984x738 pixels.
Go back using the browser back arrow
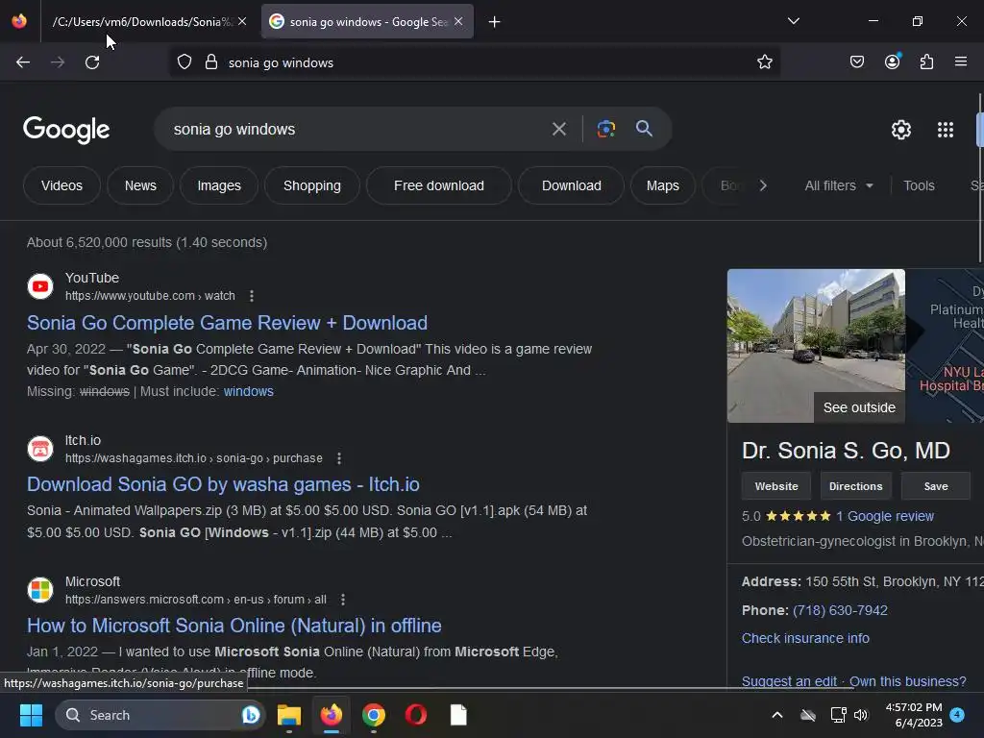[x=23, y=62]
